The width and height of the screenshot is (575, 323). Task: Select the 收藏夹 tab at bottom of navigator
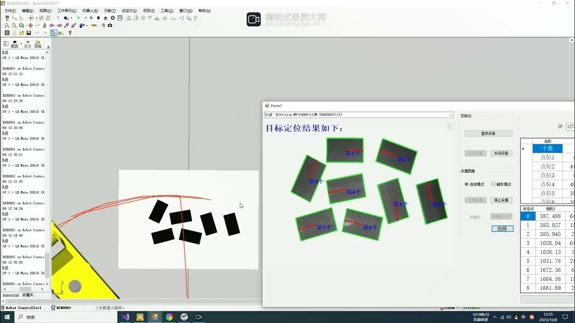tap(28, 295)
